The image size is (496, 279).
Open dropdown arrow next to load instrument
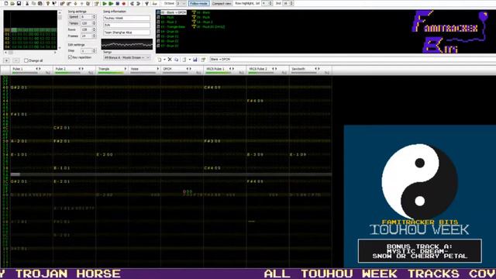point(189,59)
